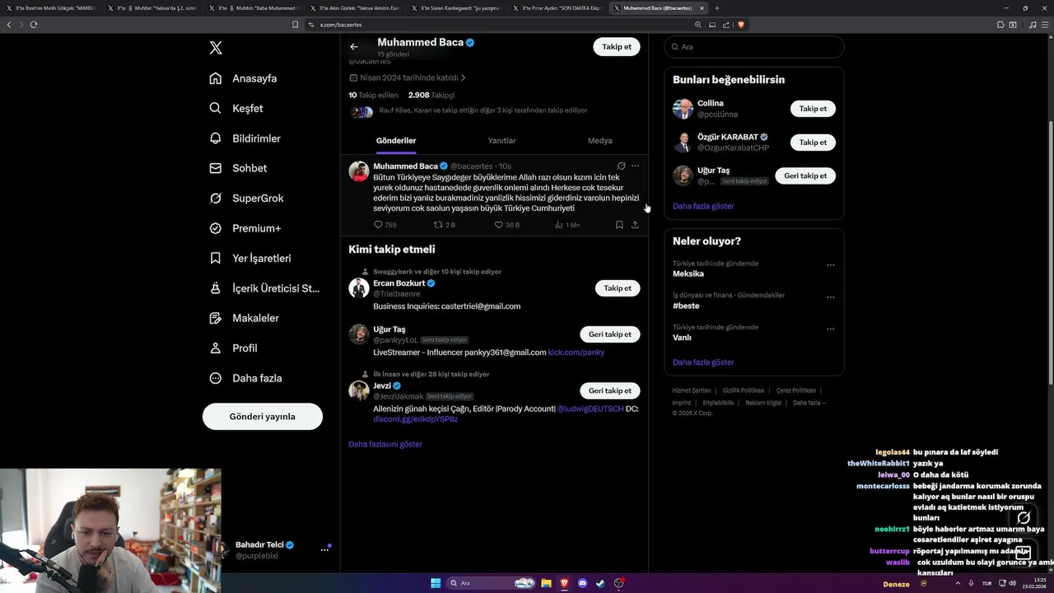Viewport: 1054px width, 593px height.
Task: View post analytics showing 1 Mn
Action: click(567, 224)
